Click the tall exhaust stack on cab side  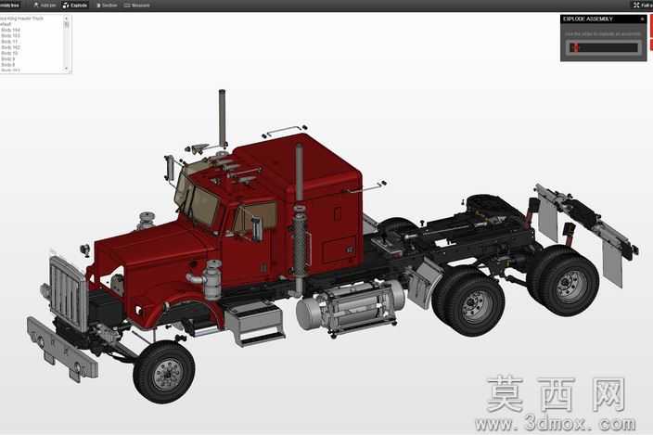click(299, 221)
